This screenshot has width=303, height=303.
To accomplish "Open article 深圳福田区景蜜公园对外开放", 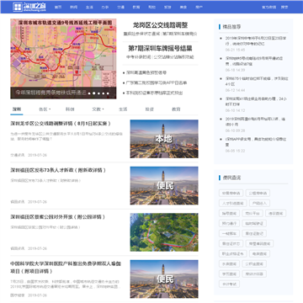I will [58, 217].
